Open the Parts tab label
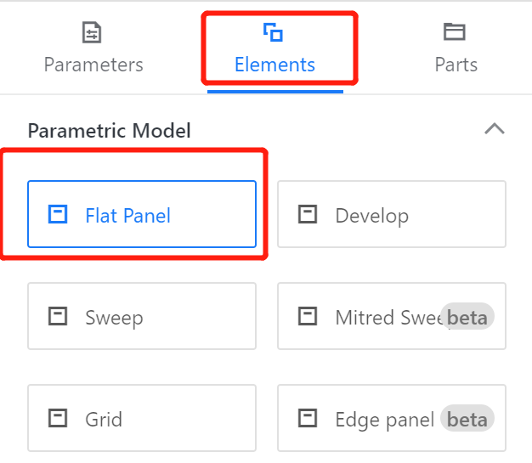This screenshot has width=532, height=463. click(x=456, y=65)
